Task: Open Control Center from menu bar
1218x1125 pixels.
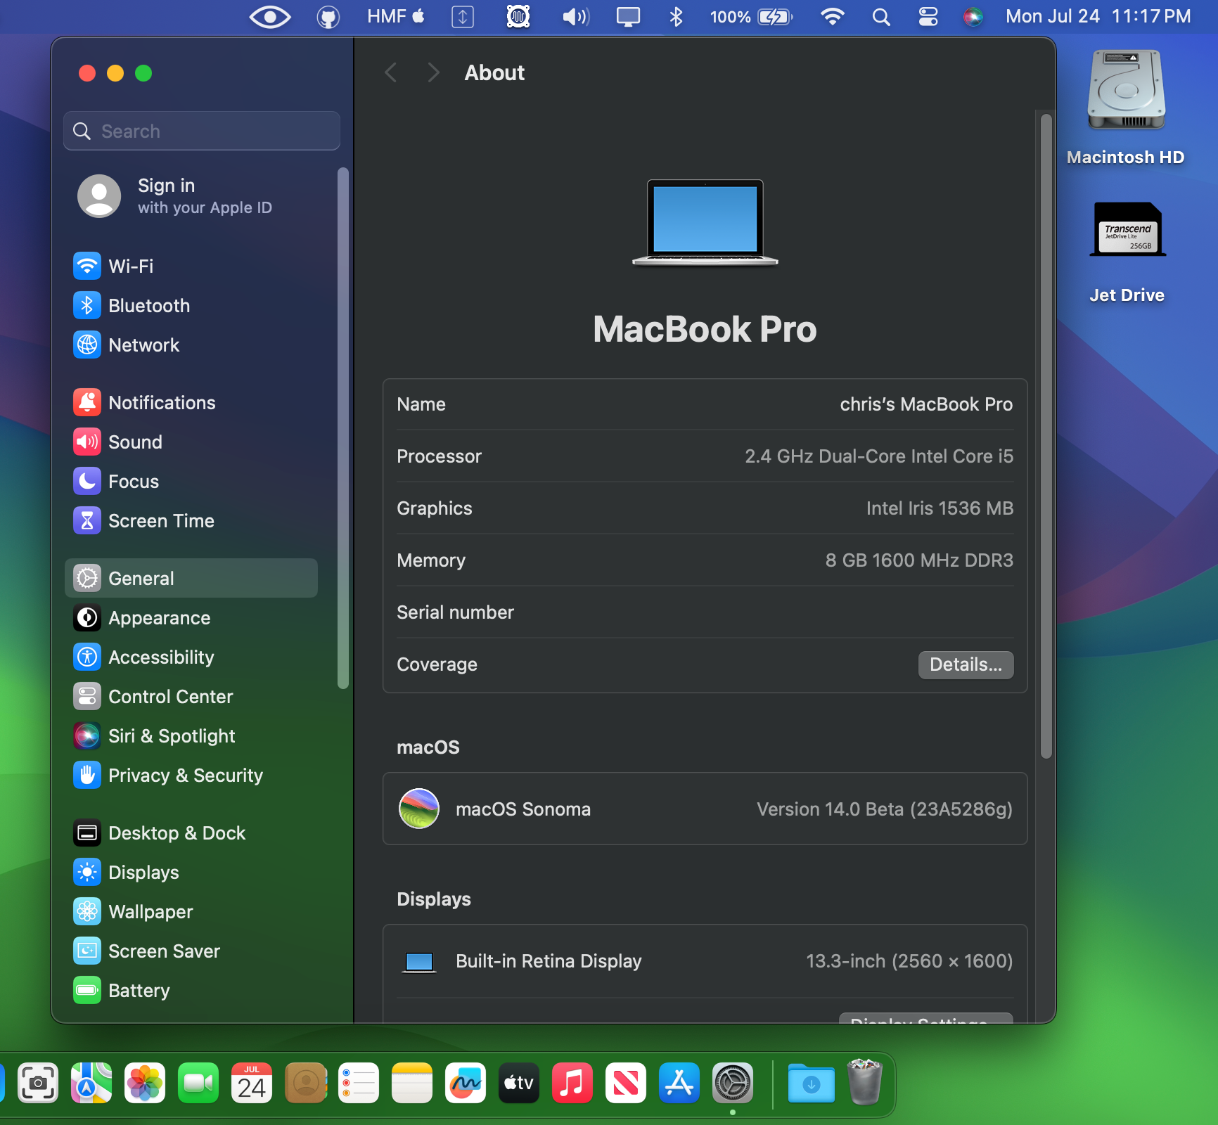Action: [928, 17]
